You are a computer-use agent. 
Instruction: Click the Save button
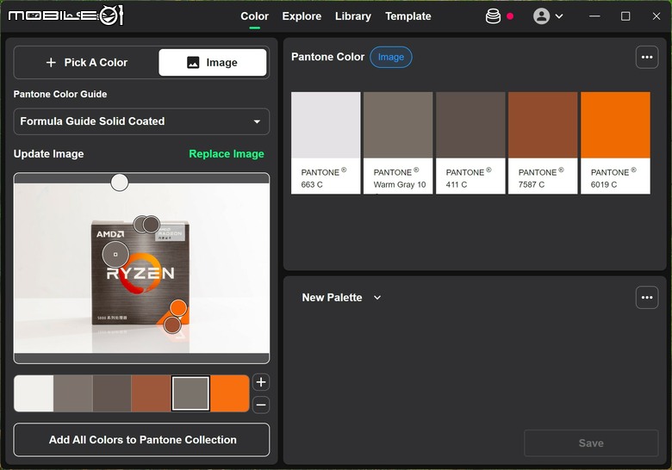coord(591,443)
